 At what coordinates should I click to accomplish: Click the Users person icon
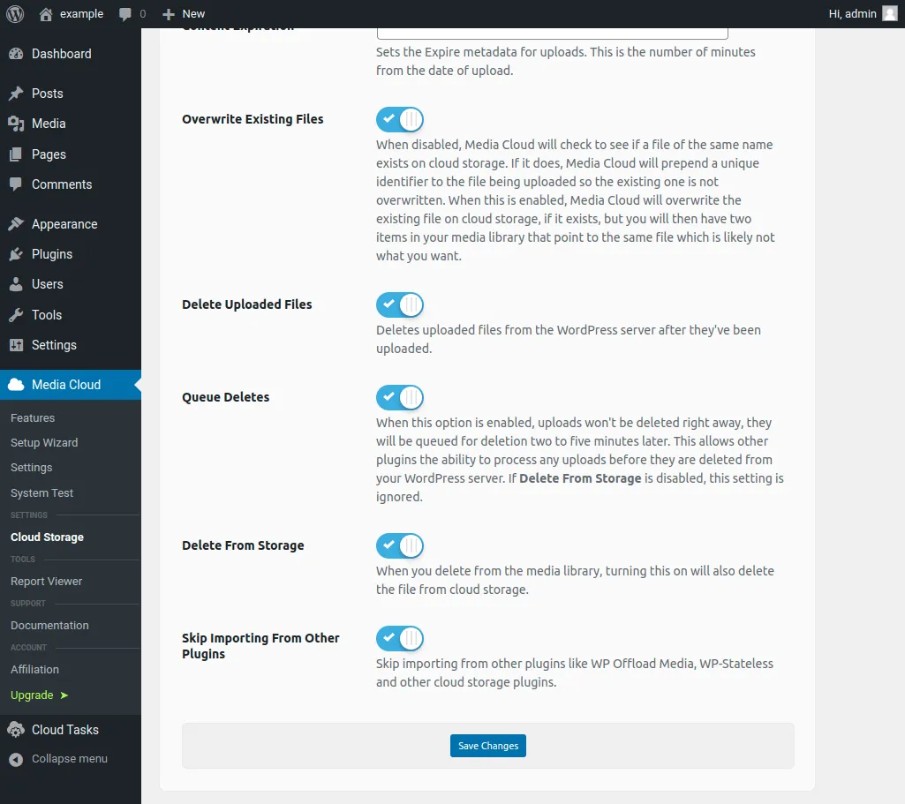(x=16, y=284)
